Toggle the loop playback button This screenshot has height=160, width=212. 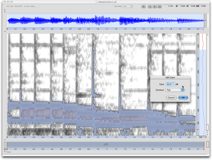(x=160, y=6)
